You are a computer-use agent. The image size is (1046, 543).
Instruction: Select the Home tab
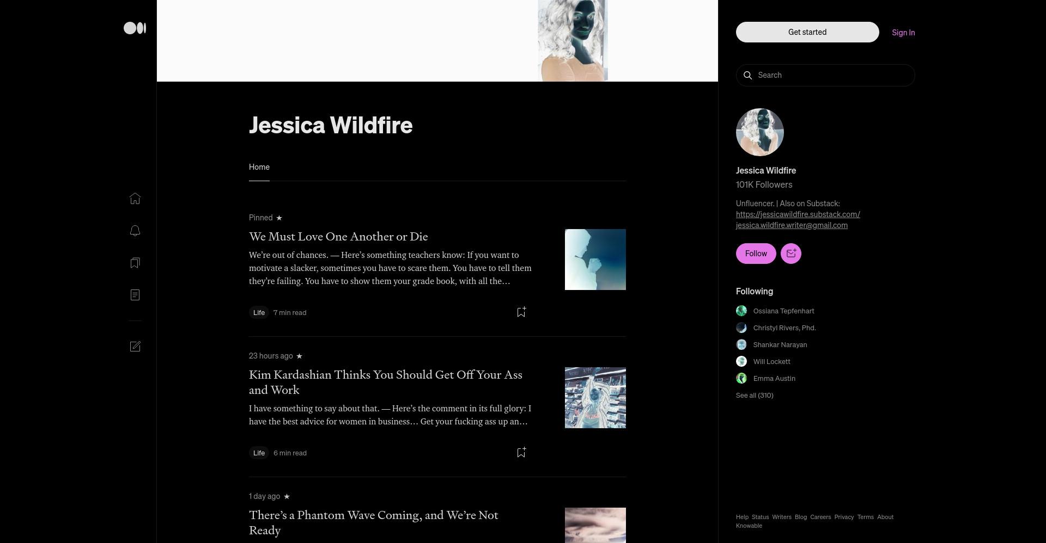click(259, 167)
